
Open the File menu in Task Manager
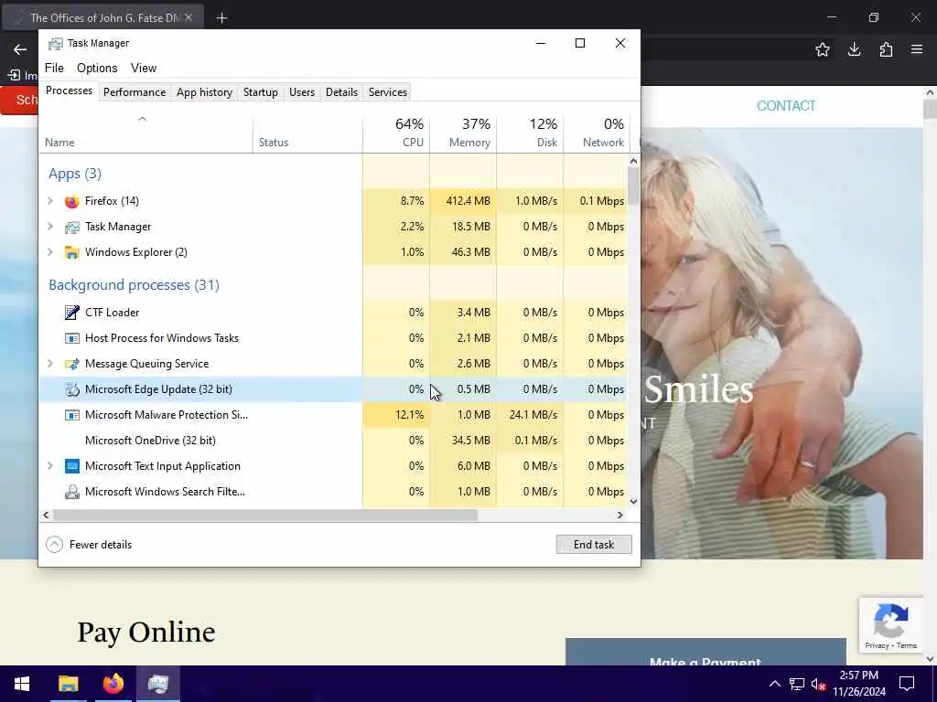pyautogui.click(x=54, y=68)
